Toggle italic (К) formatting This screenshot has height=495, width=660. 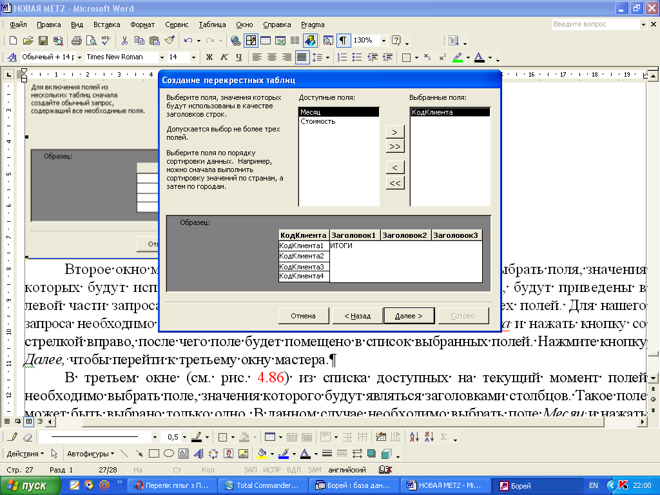(x=224, y=57)
